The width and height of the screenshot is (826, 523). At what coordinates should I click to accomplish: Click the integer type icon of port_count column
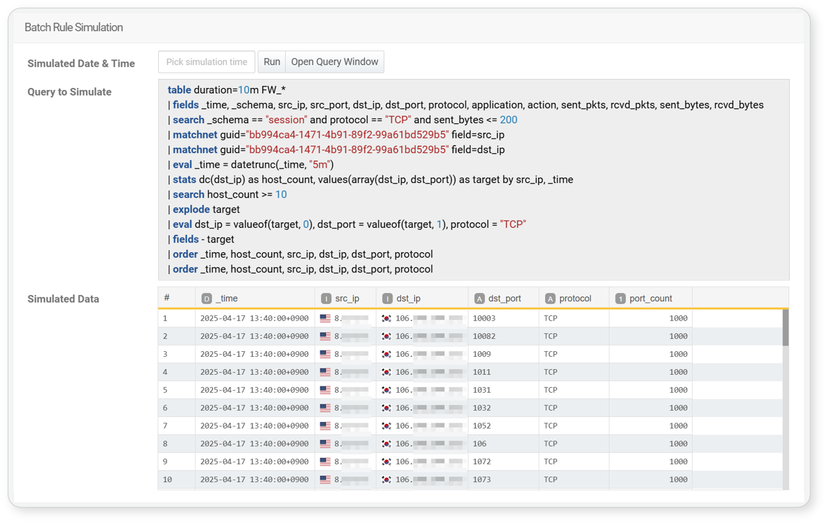(621, 299)
